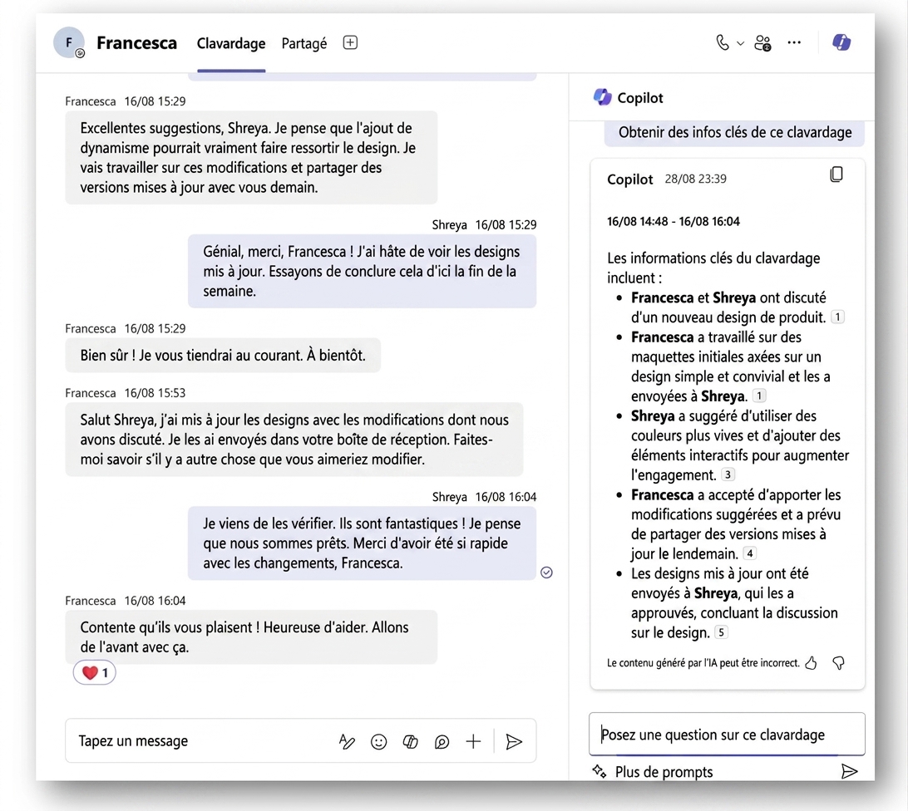Screen dimensions: 908x811
Task: Open the Loop components icon
Action: pos(442,741)
